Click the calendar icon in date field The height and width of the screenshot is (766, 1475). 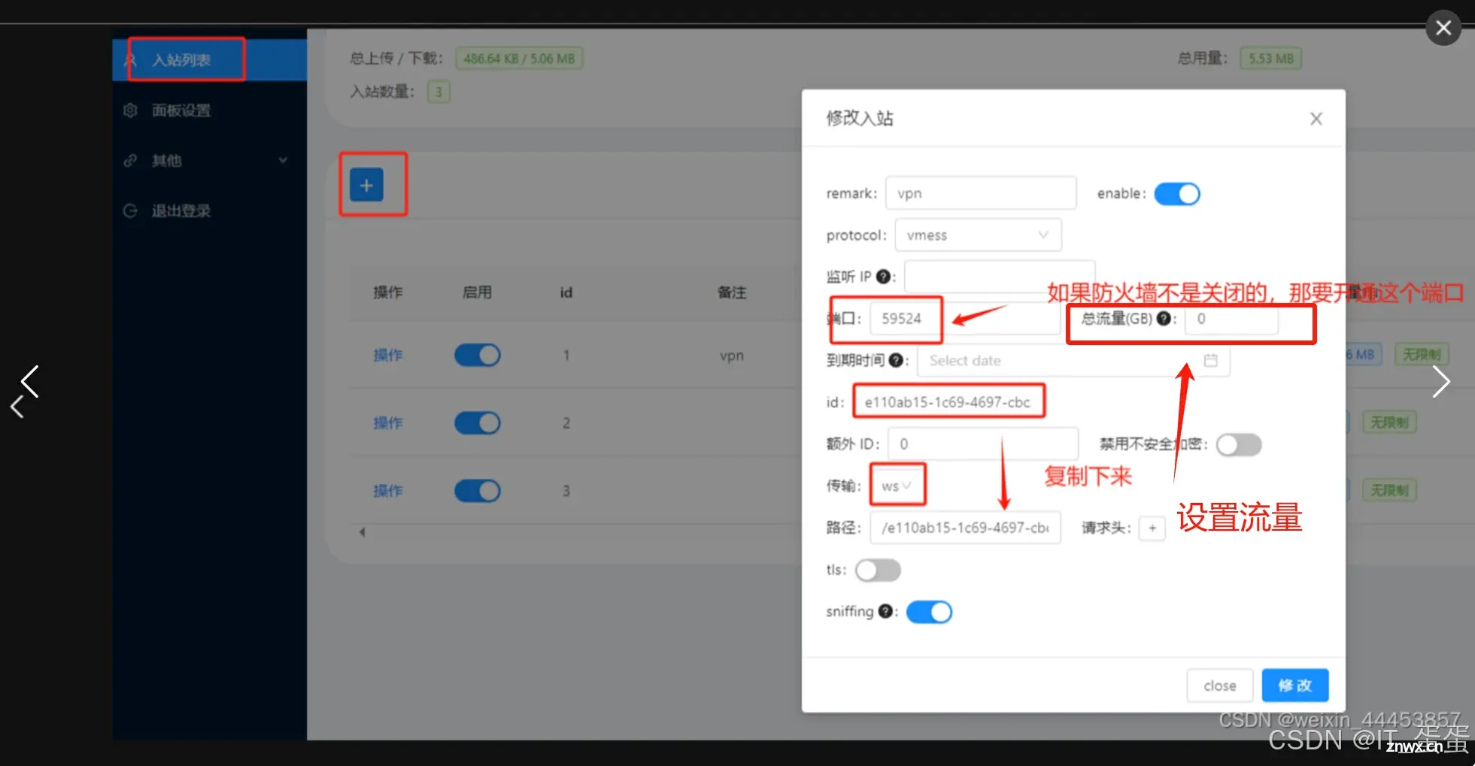pyautogui.click(x=1210, y=361)
